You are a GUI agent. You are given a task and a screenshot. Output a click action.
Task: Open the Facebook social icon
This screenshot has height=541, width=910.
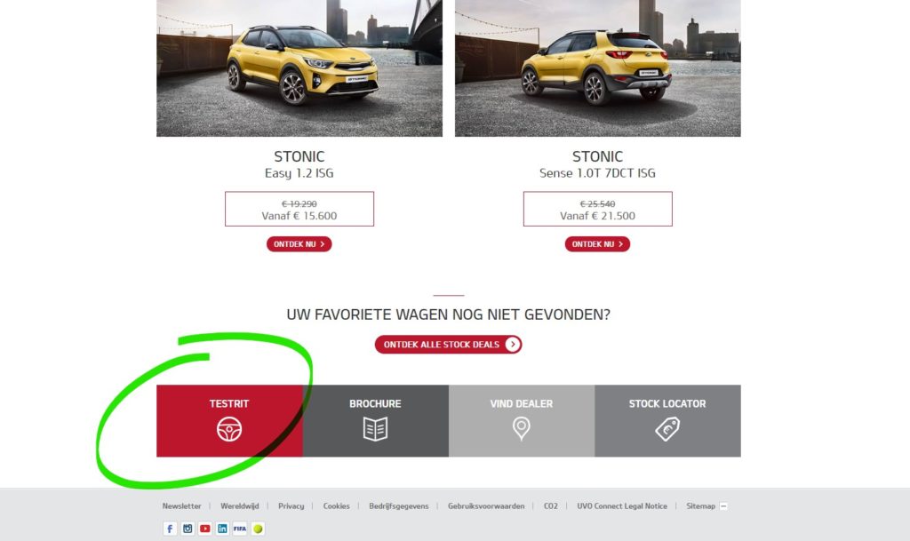pyautogui.click(x=170, y=529)
